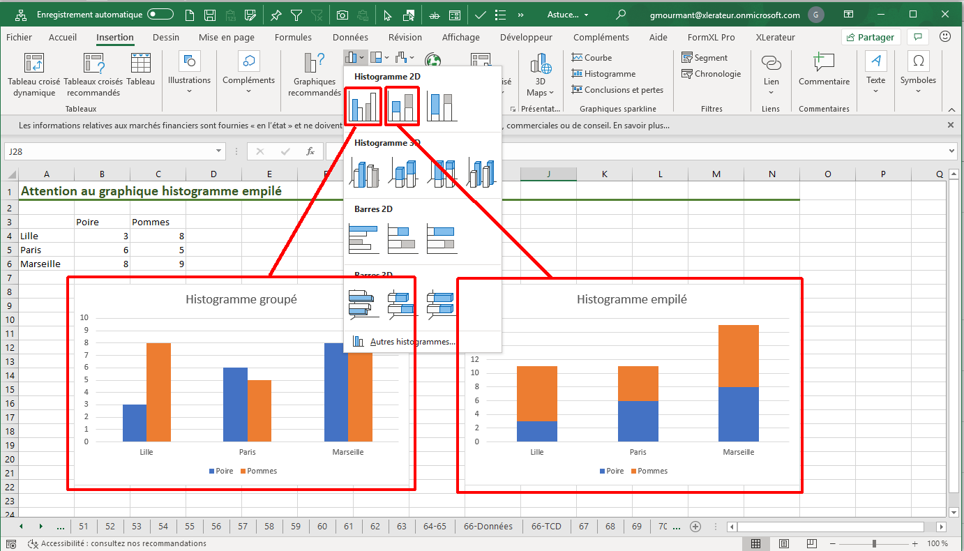Click the zoom slider in status bar

(875, 543)
